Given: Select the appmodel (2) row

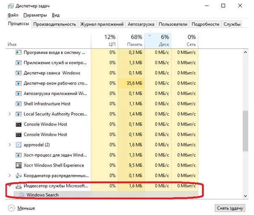Looking at the screenshot, I should coord(102,145).
